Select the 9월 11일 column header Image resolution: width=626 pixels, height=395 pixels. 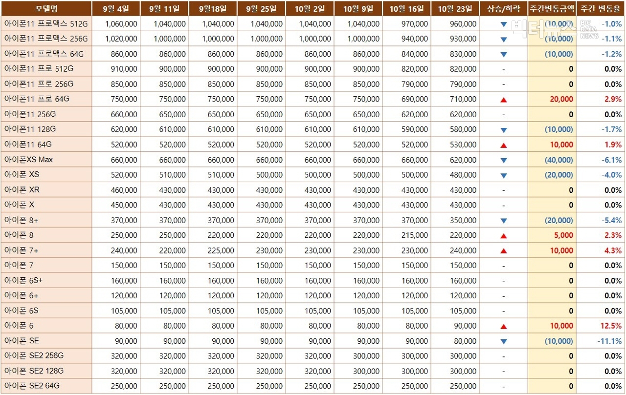tap(164, 8)
